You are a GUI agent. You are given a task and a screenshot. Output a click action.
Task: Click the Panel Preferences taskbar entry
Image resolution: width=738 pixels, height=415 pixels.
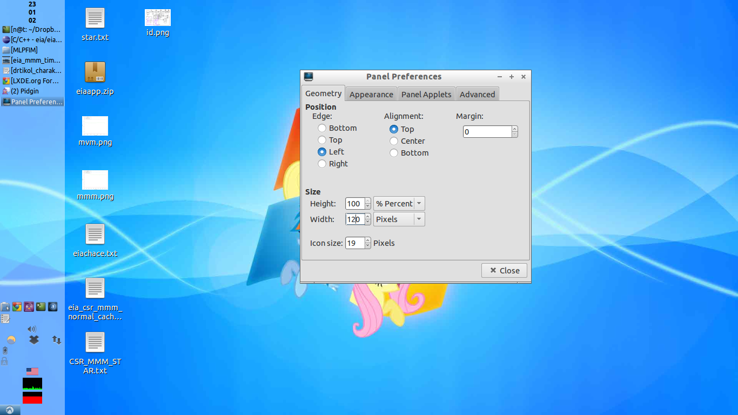coord(32,102)
